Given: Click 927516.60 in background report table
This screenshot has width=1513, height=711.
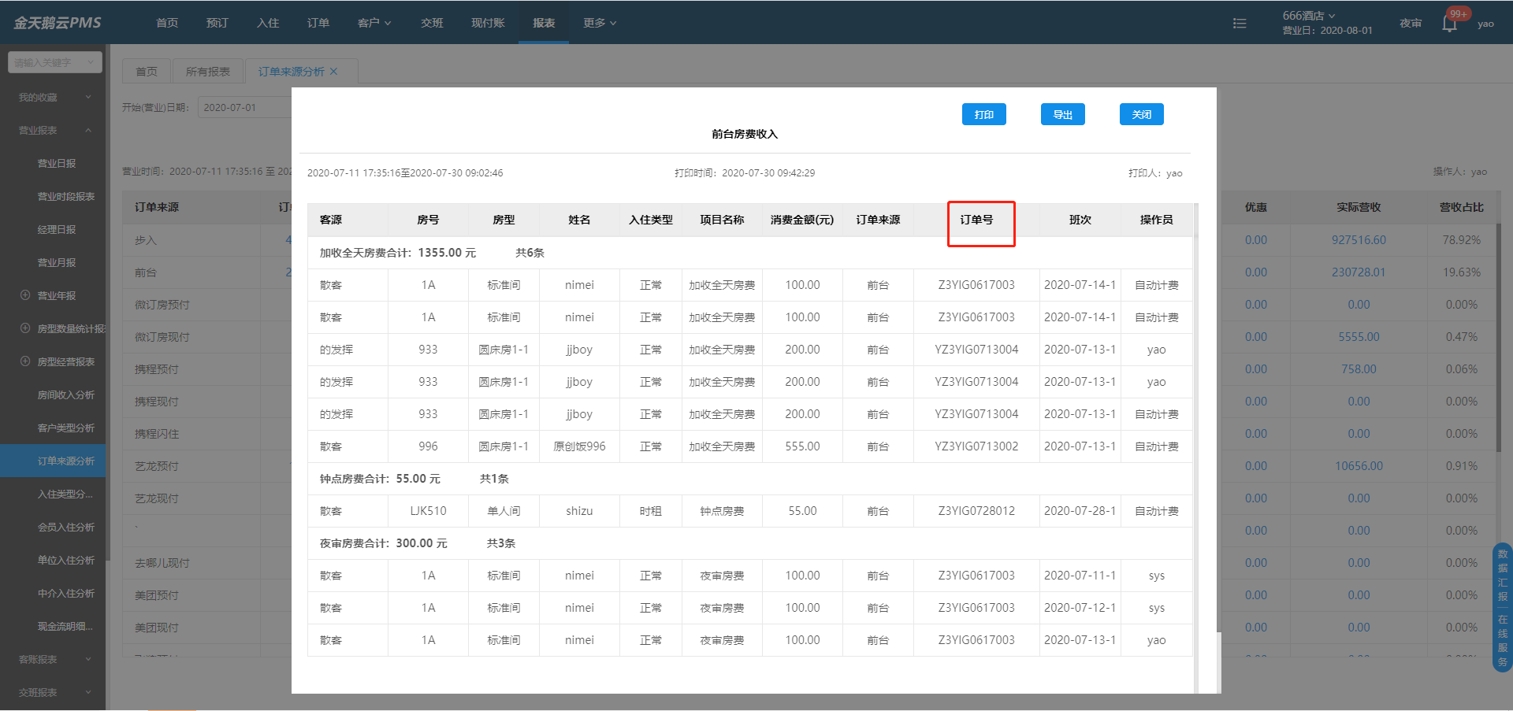Looking at the screenshot, I should pyautogui.click(x=1359, y=240).
